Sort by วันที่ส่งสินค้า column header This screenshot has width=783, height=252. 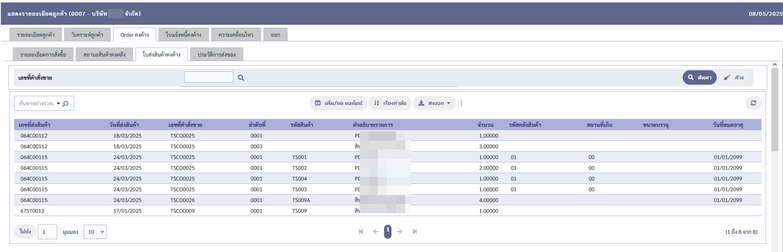[x=124, y=125]
